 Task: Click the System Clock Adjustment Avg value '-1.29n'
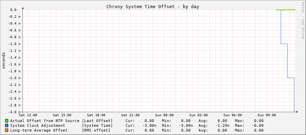tap(222, 125)
